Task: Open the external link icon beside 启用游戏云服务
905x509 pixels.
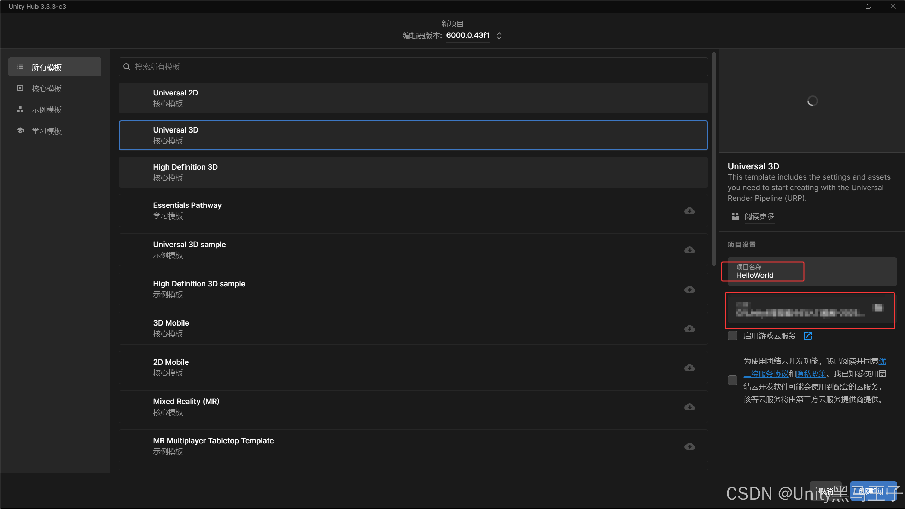Action: tap(808, 336)
